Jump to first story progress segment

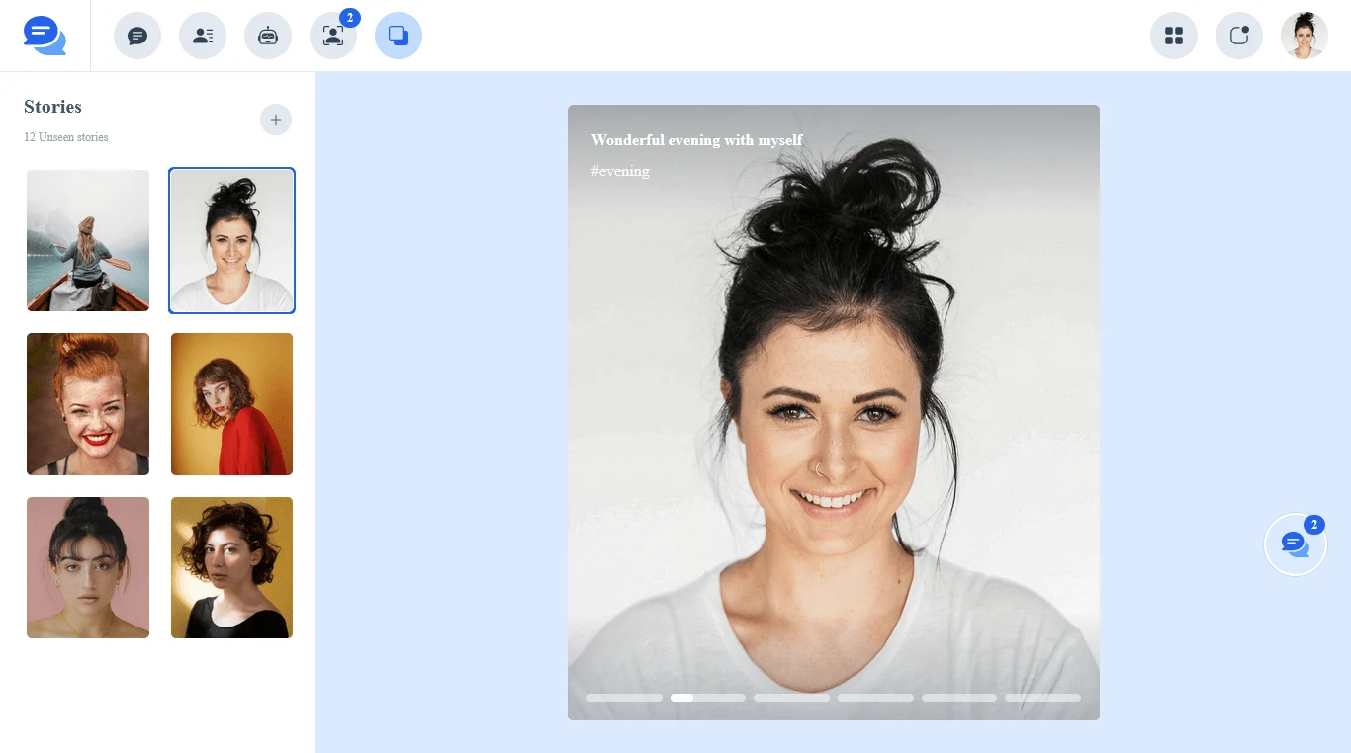tap(624, 698)
